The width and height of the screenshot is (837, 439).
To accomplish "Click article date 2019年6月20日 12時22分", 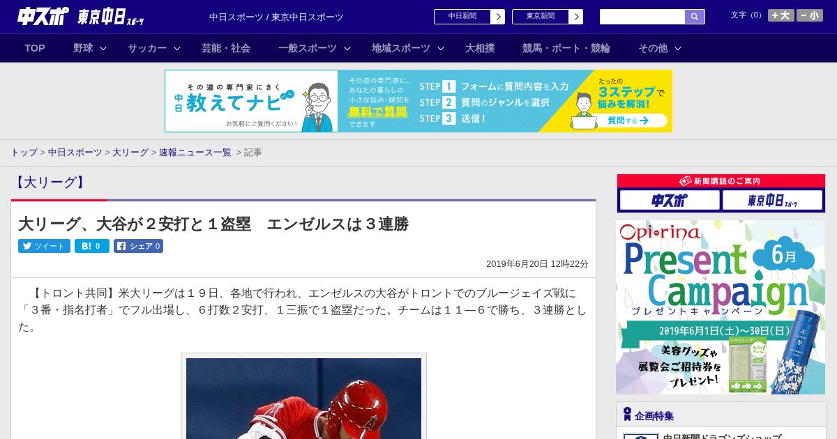I will (537, 263).
